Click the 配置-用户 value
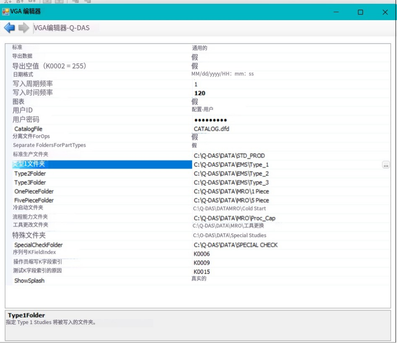Viewport: 397px width, 343px height. click(x=202, y=109)
